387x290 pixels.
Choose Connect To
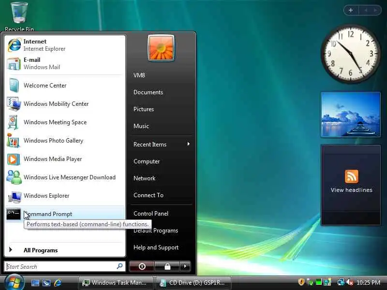pos(149,195)
